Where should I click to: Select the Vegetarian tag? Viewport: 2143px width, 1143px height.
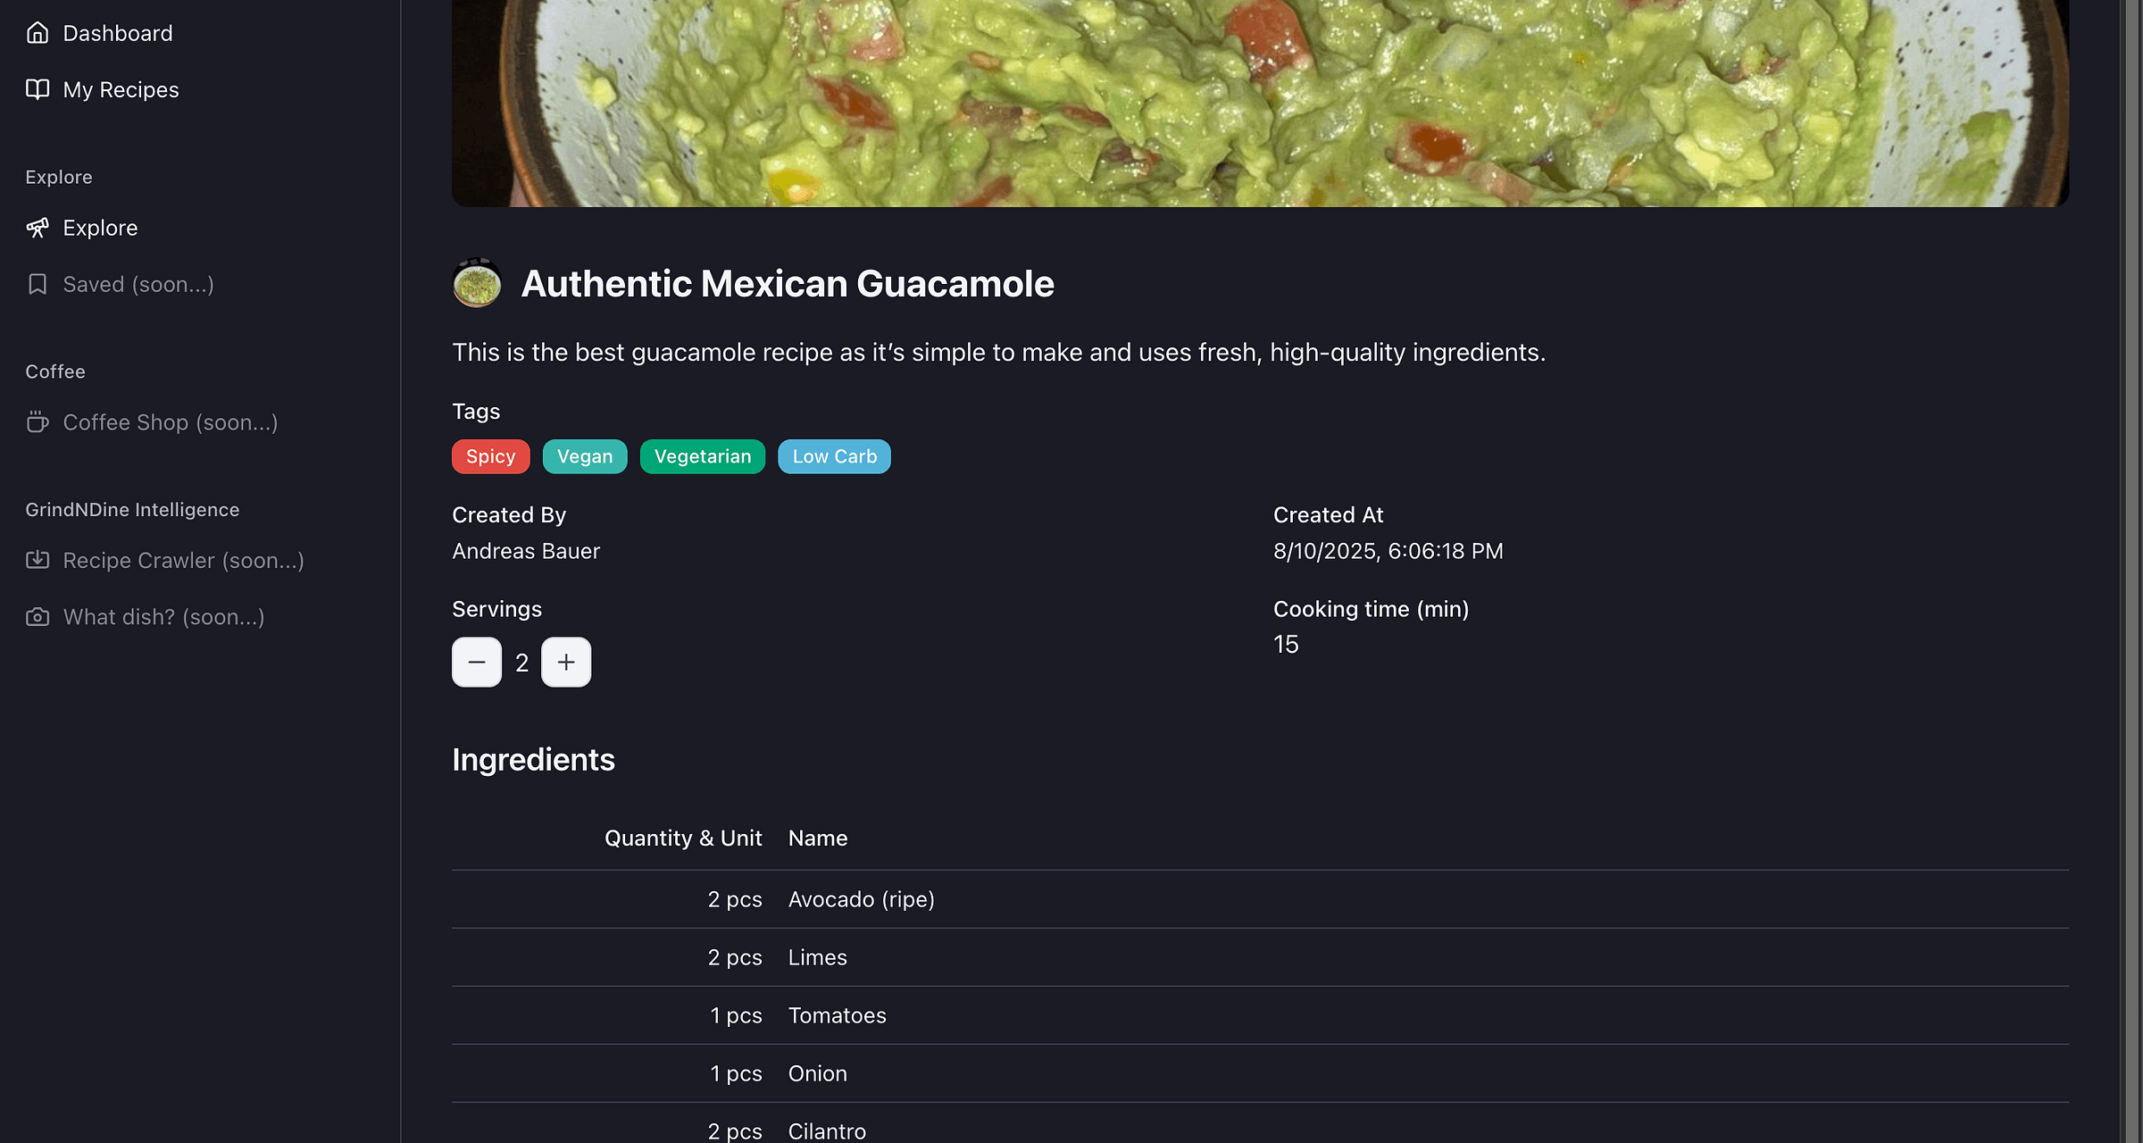pyautogui.click(x=702, y=456)
